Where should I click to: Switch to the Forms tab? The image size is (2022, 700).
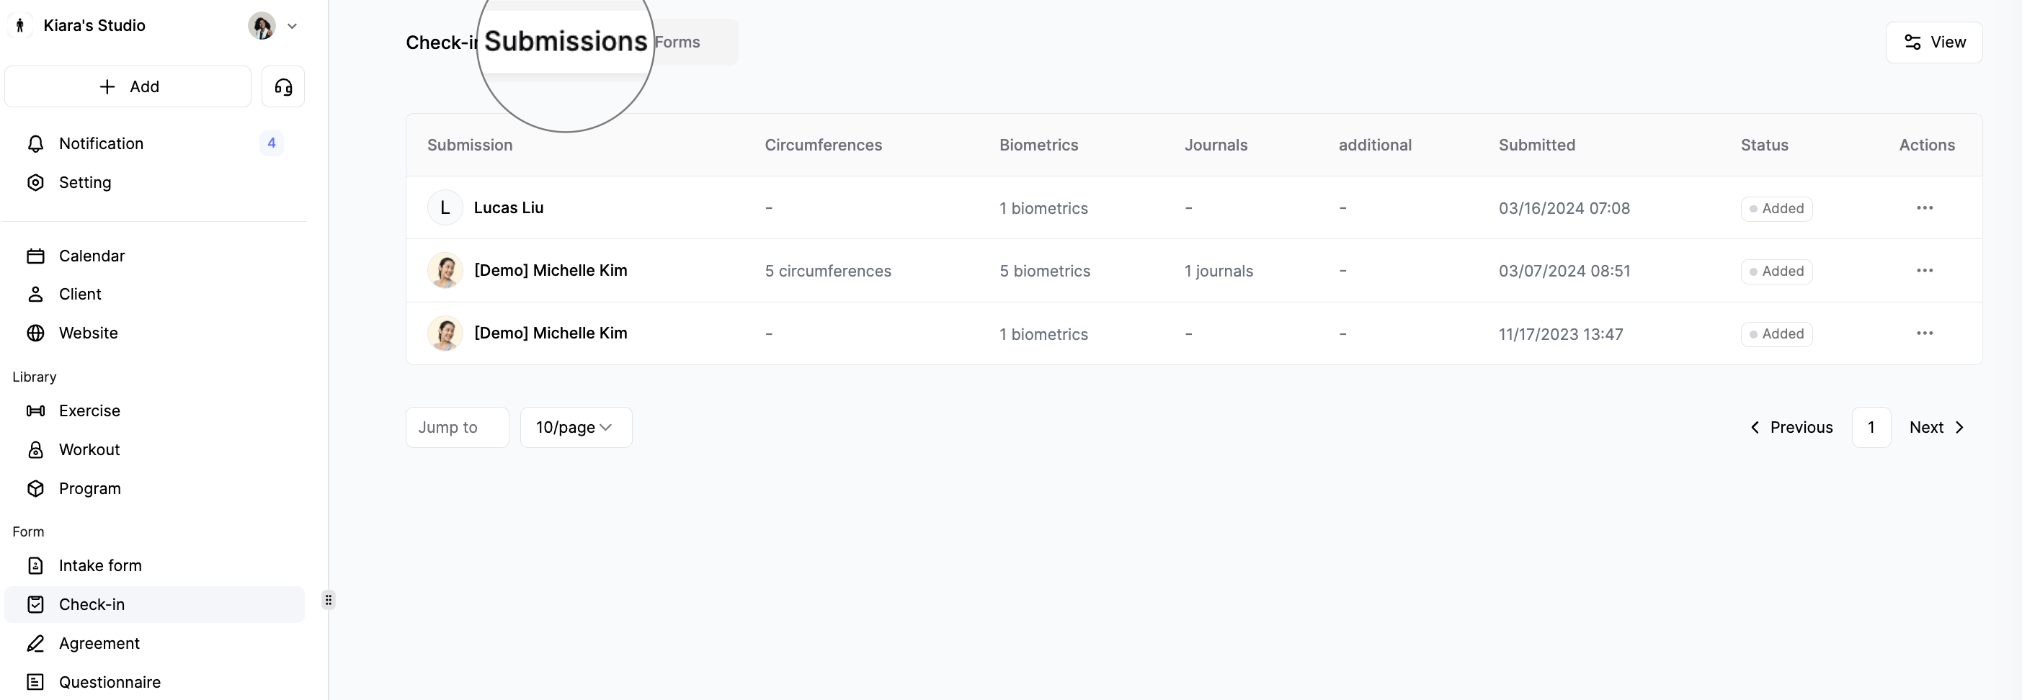[x=677, y=42]
